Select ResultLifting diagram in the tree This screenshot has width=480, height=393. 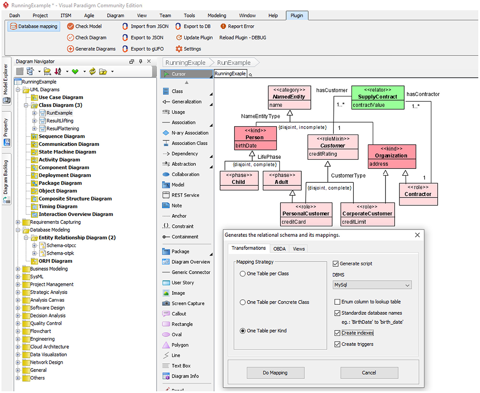[60, 121]
